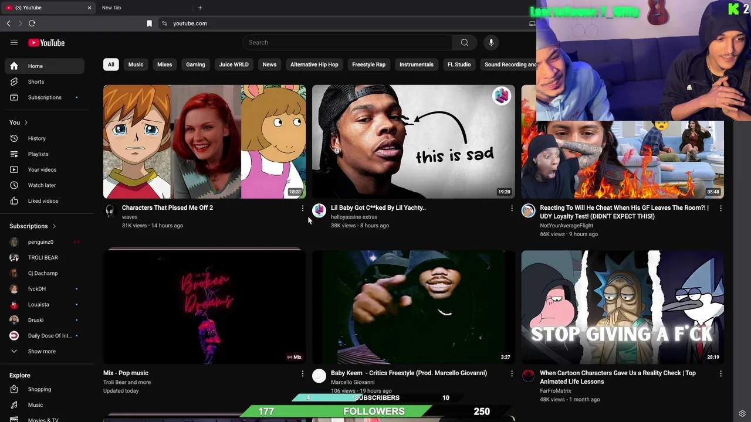
Task: Open 'STOP GIVING A F*CK' cartoon thumbnail
Action: [622, 307]
